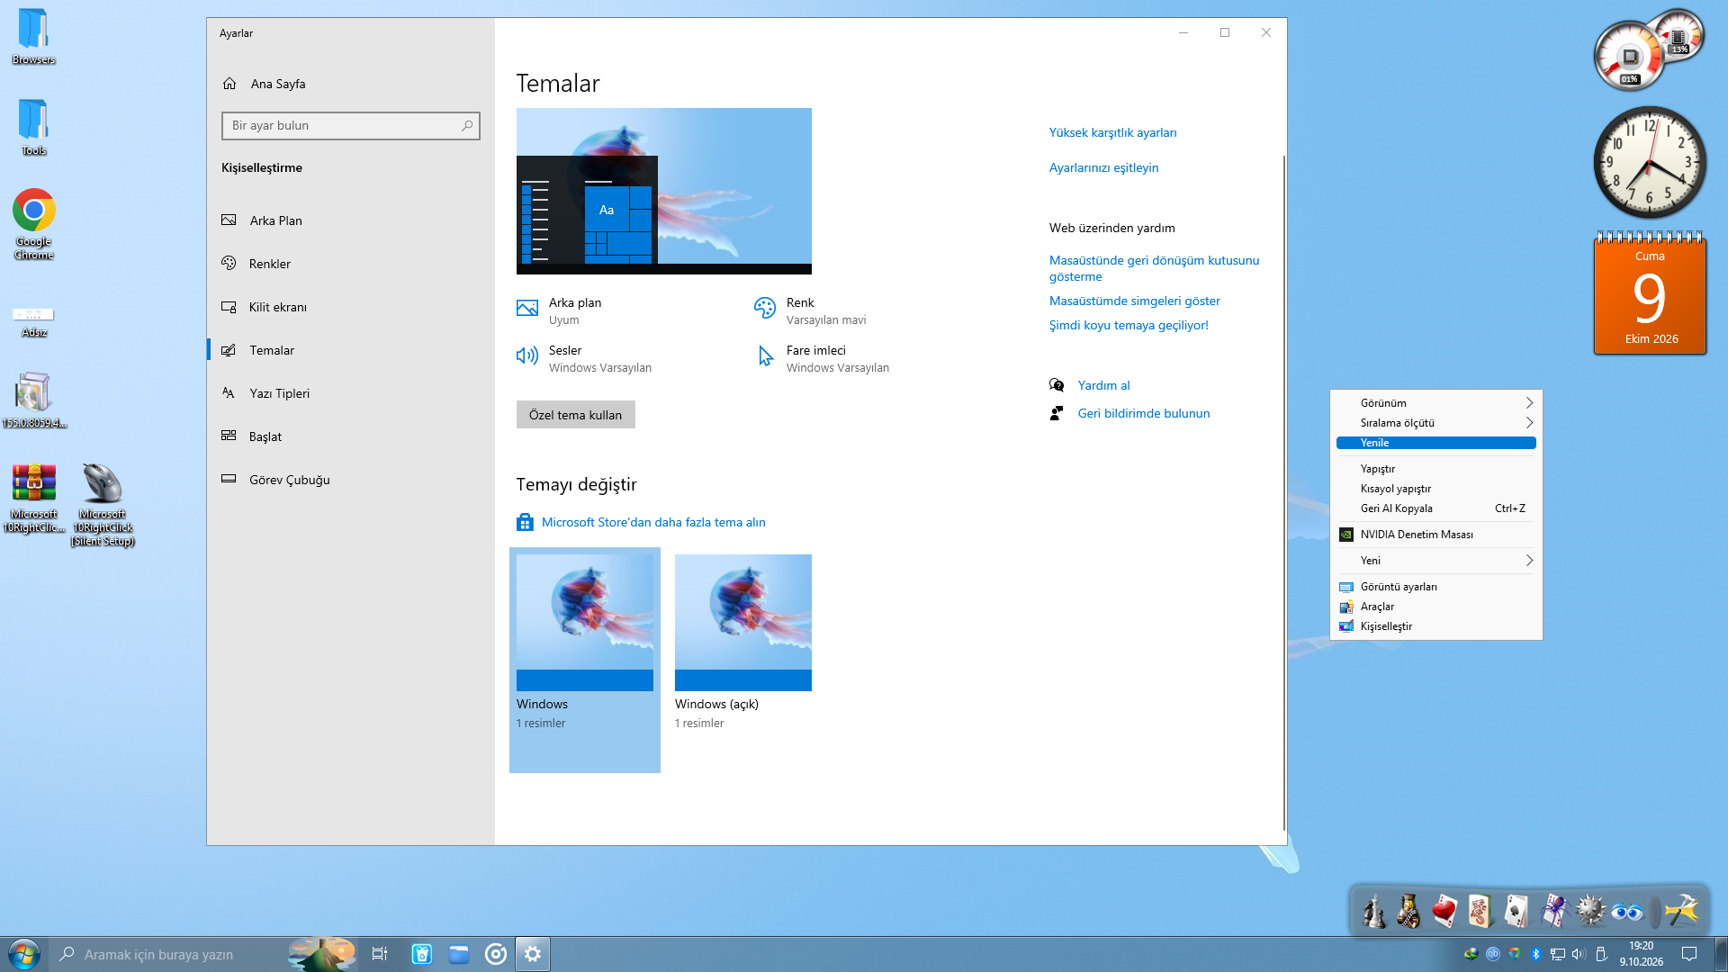Select Kişiselleştir from the context menu
Screen dimensions: 1728x972
(1435, 626)
